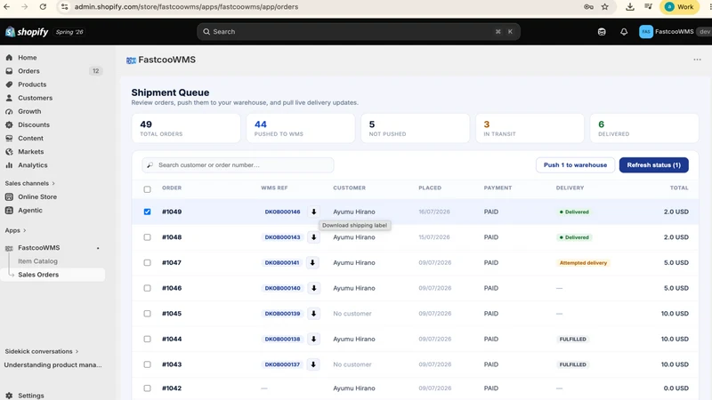Click the Settings gear icon
Viewport: 712px width, 400px height.
point(9,396)
